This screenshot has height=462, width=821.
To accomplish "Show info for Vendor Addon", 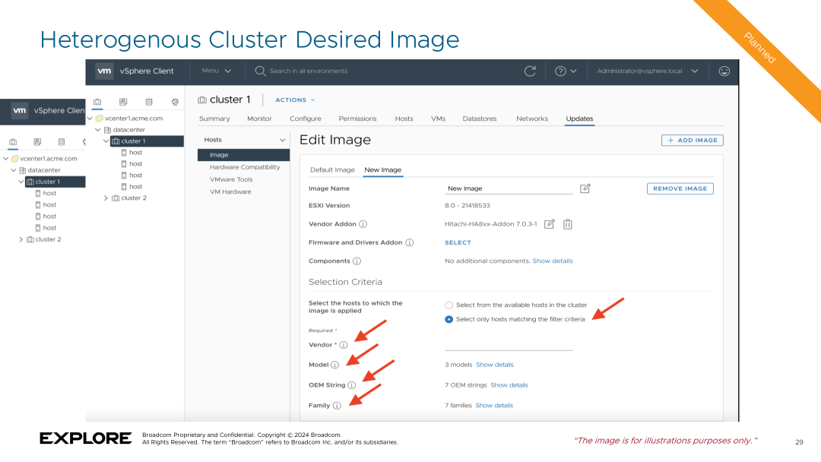I will (363, 224).
